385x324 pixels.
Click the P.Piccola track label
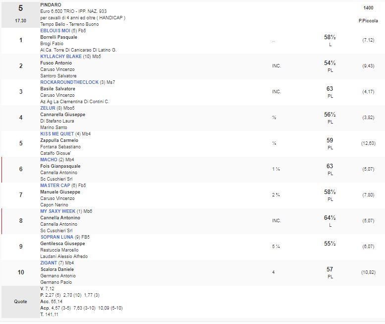point(368,21)
